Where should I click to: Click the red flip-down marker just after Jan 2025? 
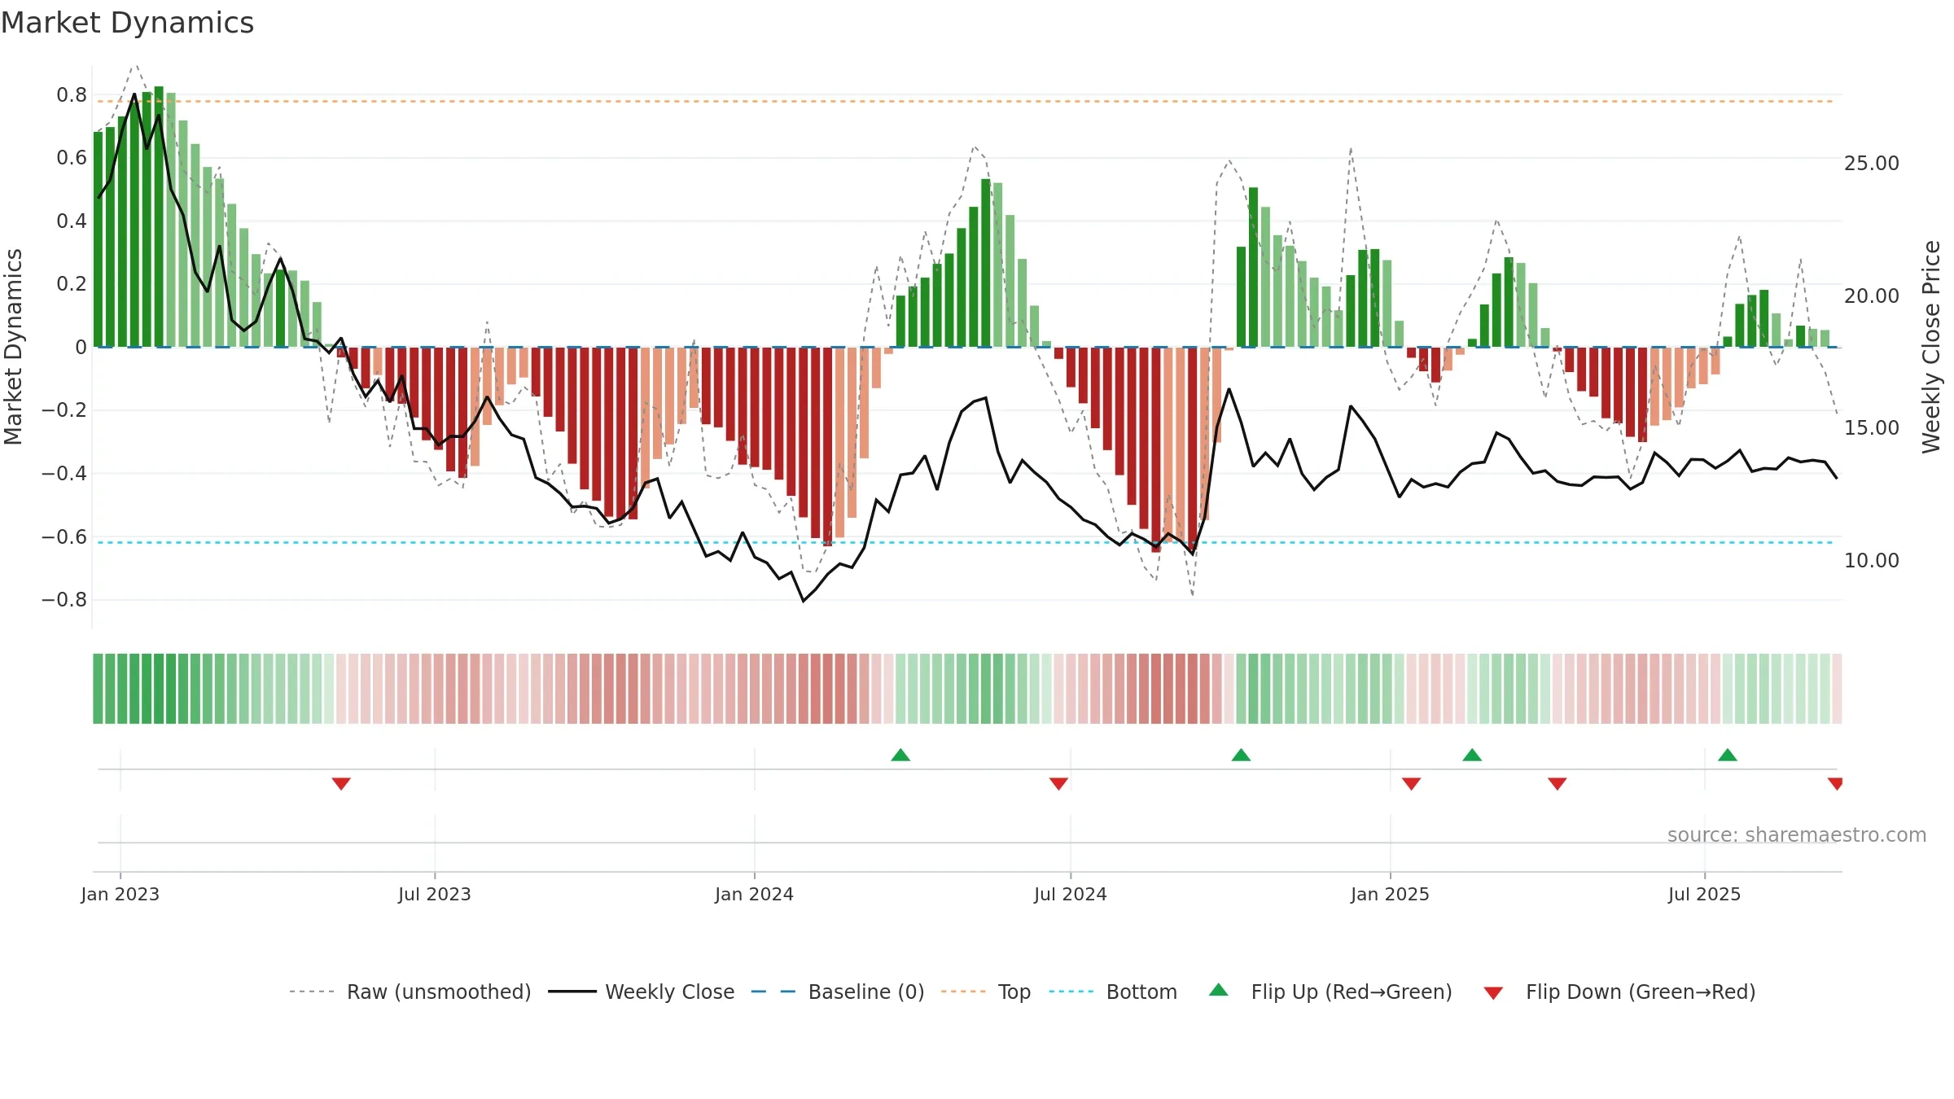point(1412,783)
